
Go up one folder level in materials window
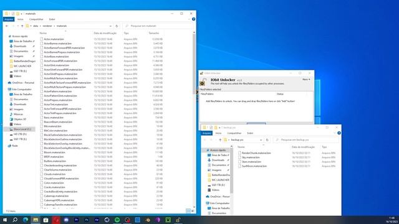click(22, 26)
